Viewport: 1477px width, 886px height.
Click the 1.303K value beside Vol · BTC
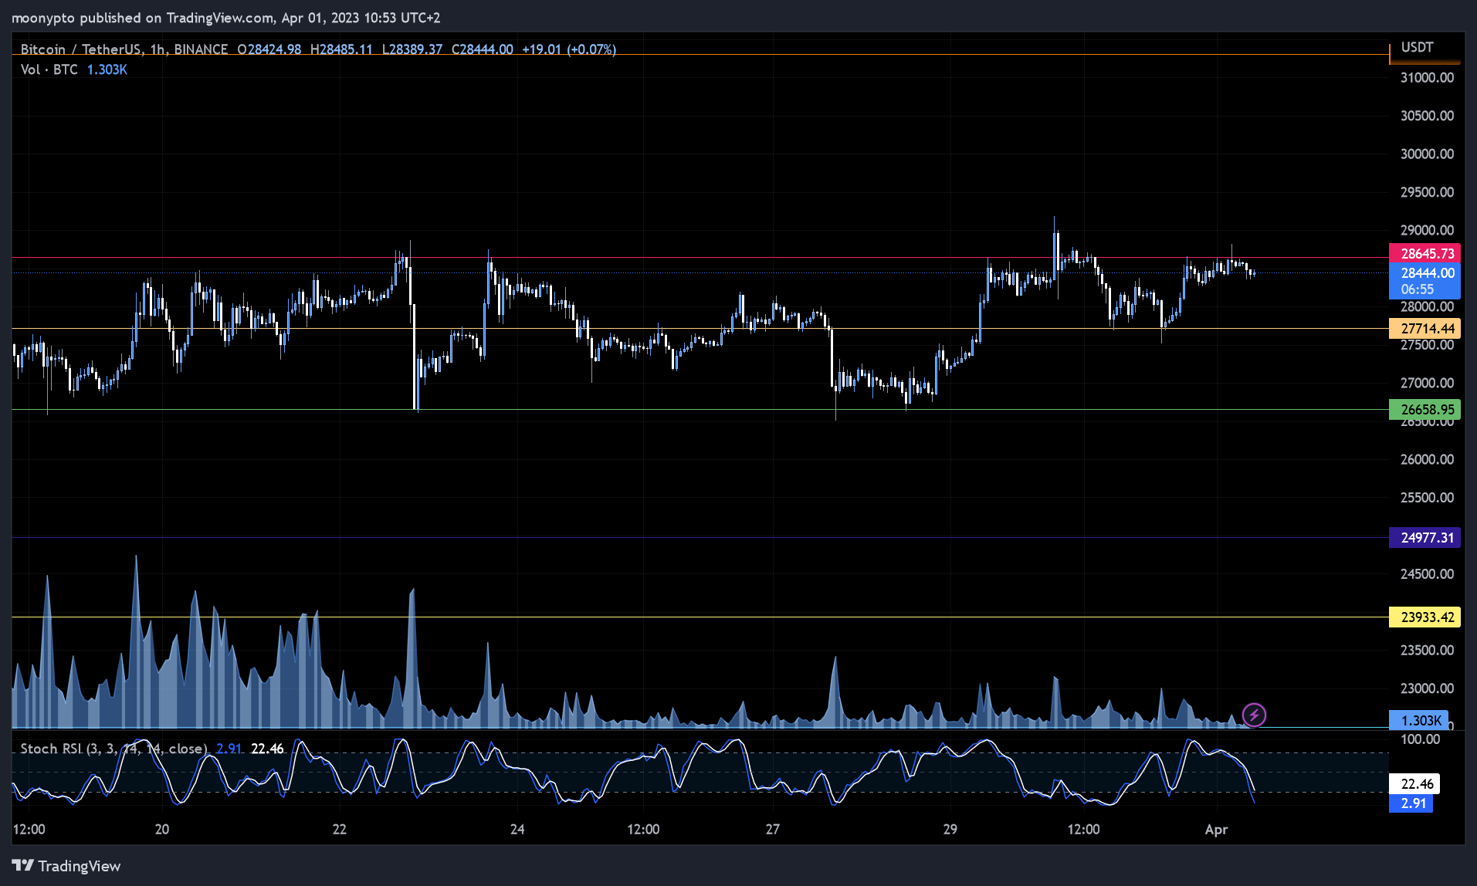coord(107,69)
